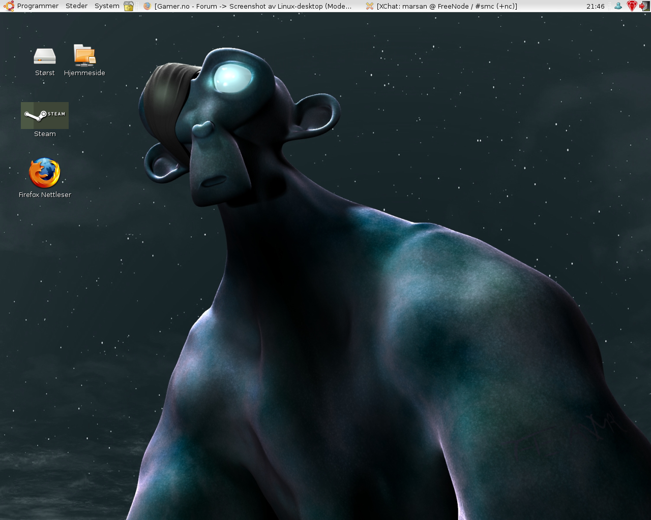Viewport: 651px width, 520px height.
Task: Click the Firefox Nettleser label text
Action: [x=45, y=195]
